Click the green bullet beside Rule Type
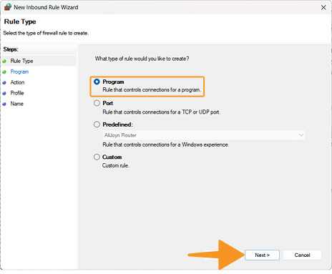 click(x=4, y=62)
